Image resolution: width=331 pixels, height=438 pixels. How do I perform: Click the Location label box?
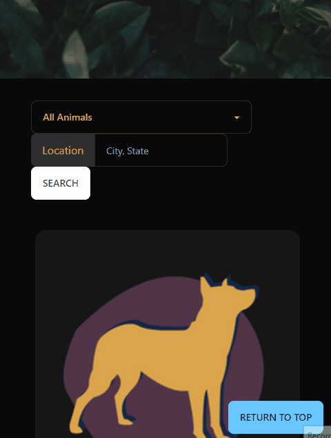(x=63, y=150)
